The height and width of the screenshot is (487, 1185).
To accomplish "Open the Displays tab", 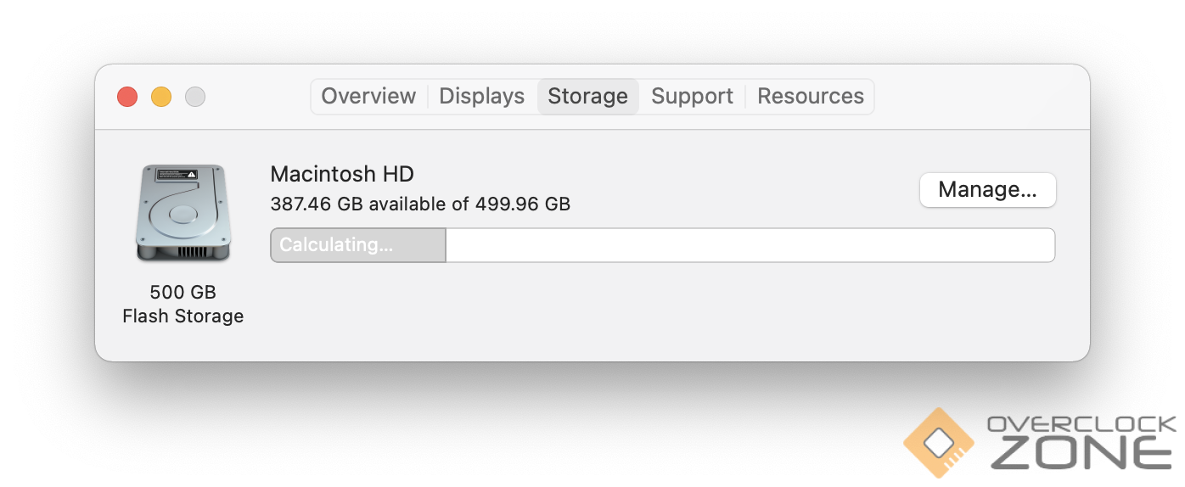I will click(481, 97).
